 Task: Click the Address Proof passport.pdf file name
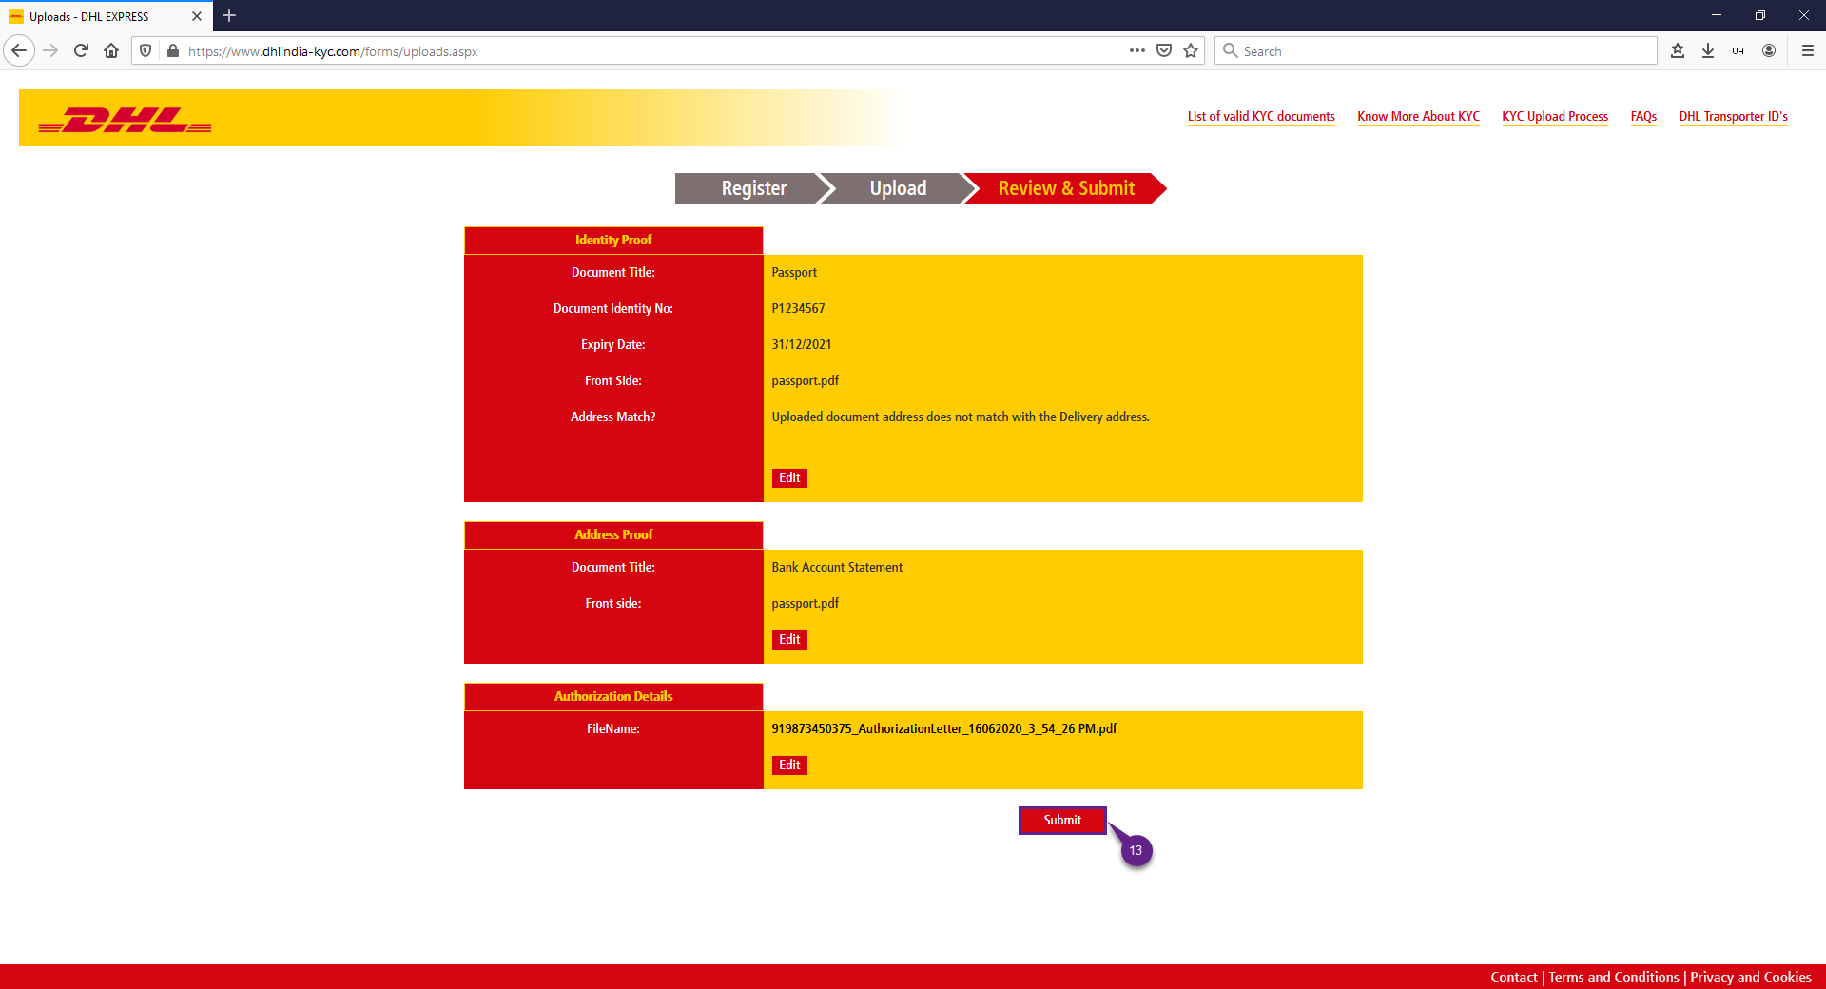pyautogui.click(x=805, y=603)
